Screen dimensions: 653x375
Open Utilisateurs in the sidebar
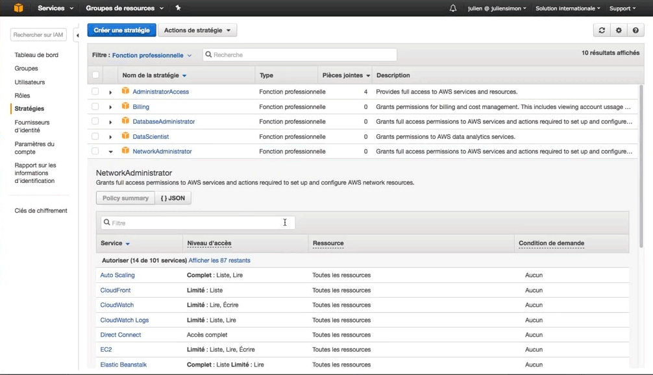(30, 82)
